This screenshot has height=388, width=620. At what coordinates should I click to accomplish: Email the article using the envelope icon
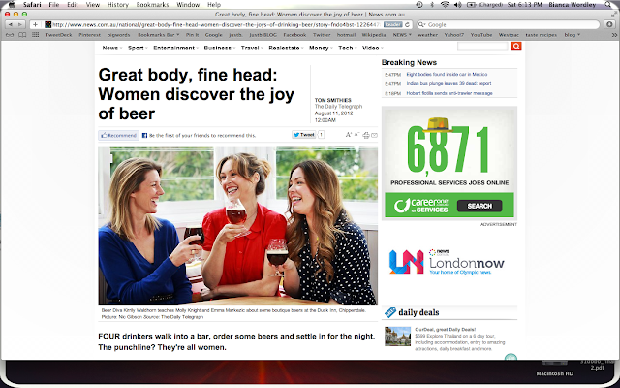375,136
